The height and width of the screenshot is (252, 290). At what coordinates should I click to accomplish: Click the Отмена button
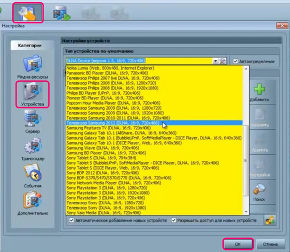[270, 244]
